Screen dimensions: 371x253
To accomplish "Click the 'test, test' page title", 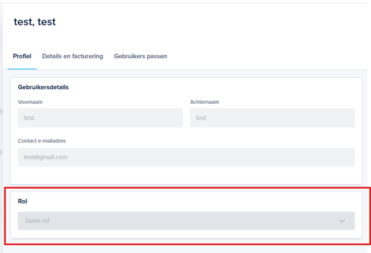I will click(x=34, y=22).
